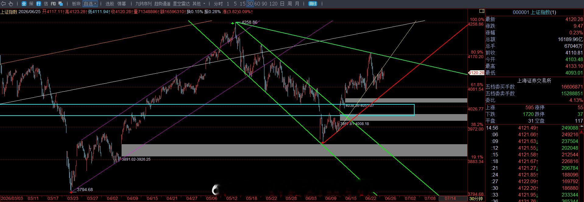Viewport: 584px width, 202px height.
Task: Switch to 月 monthly K-line
Action: pyautogui.click(x=297, y=4)
